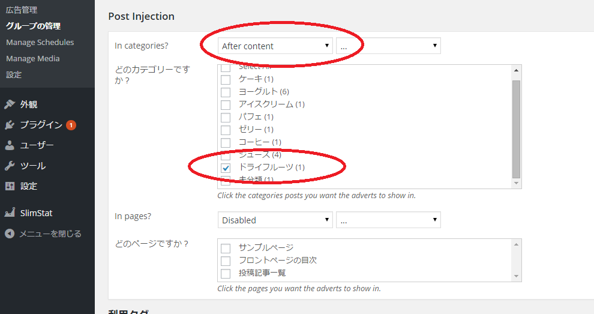The width and height of the screenshot is (594, 314).
Task: Click the Appearance (外観) paintbrush icon
Action: click(x=10, y=104)
